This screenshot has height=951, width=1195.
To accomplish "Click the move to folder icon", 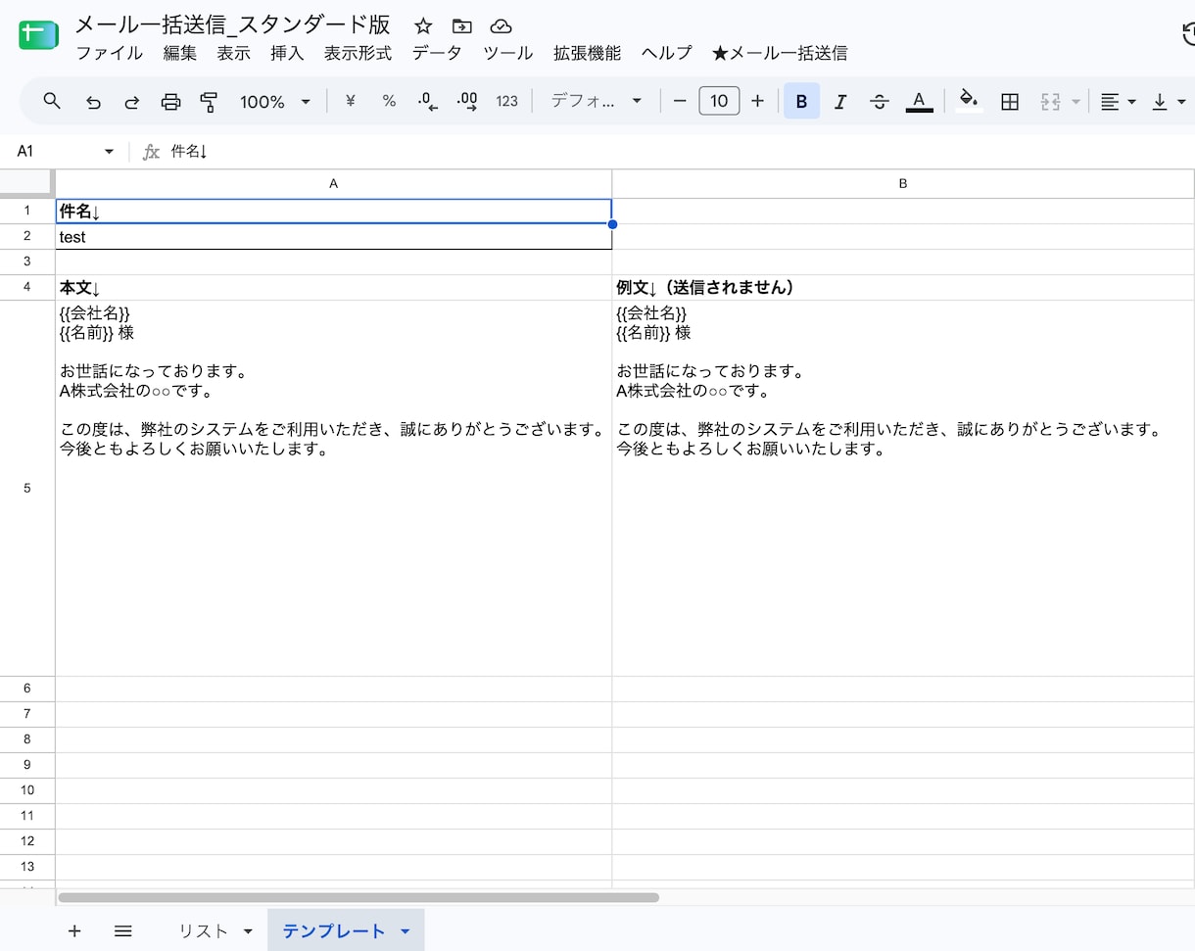I will point(461,26).
